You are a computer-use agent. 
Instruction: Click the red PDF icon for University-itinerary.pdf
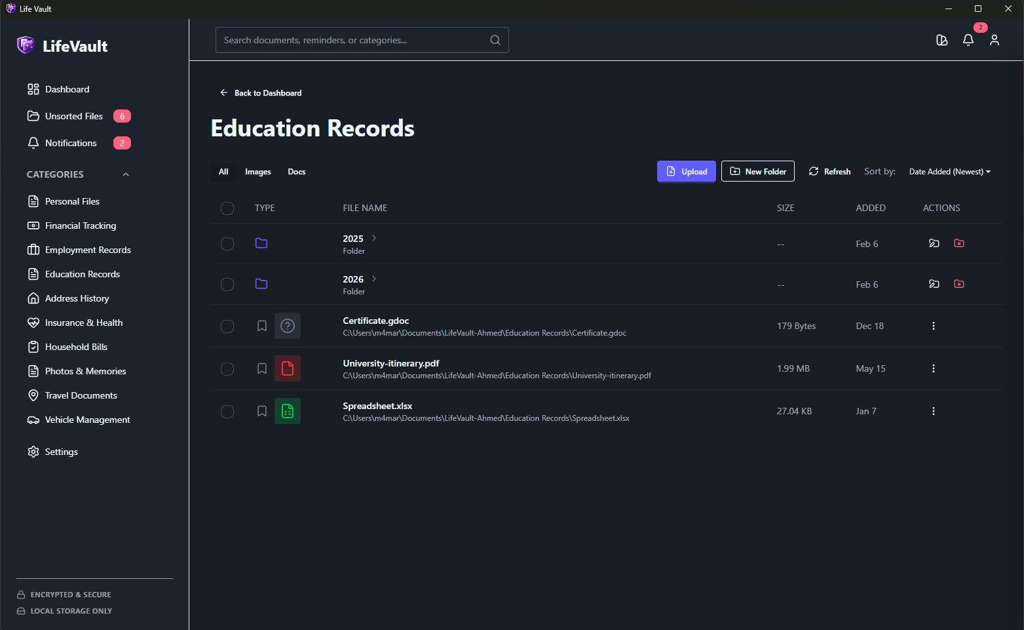point(288,368)
